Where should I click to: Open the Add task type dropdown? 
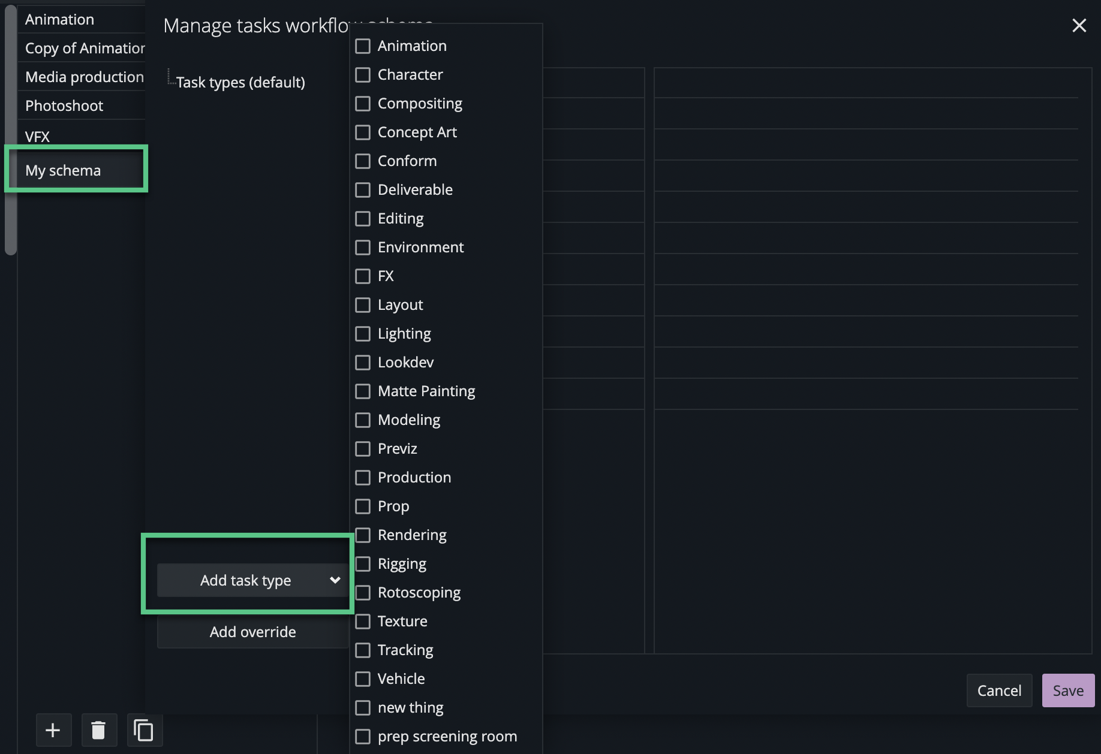tap(245, 580)
